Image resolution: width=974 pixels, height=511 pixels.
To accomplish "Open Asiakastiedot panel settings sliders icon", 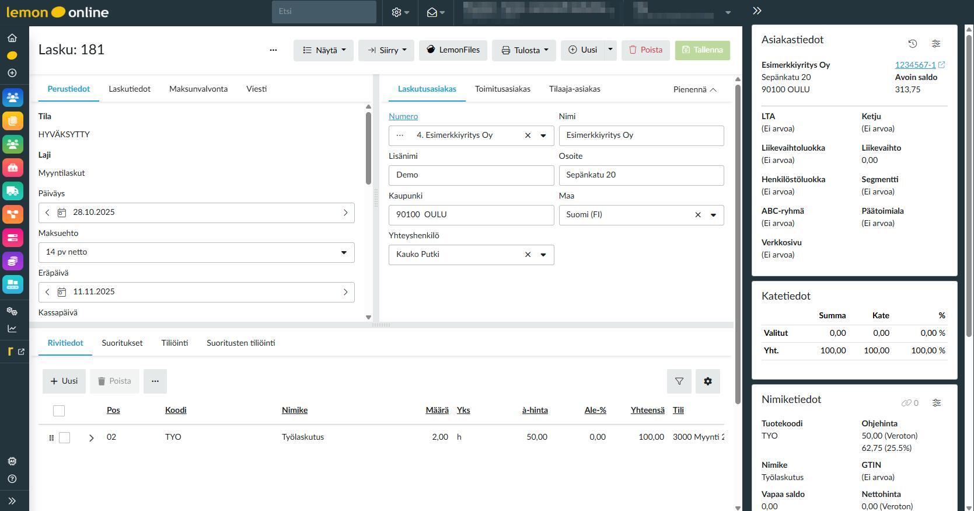I will (x=935, y=44).
